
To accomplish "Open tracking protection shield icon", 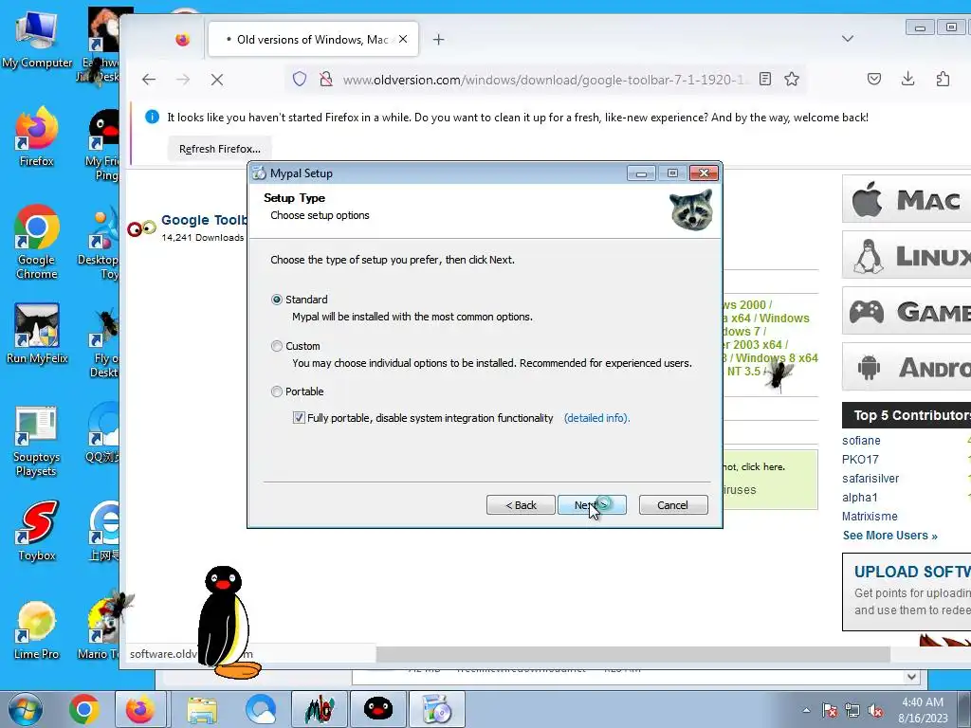I will 300,80.
